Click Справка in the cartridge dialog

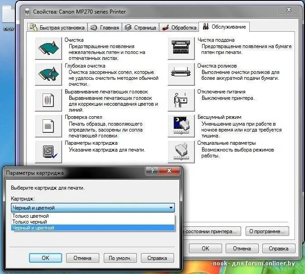157,258
